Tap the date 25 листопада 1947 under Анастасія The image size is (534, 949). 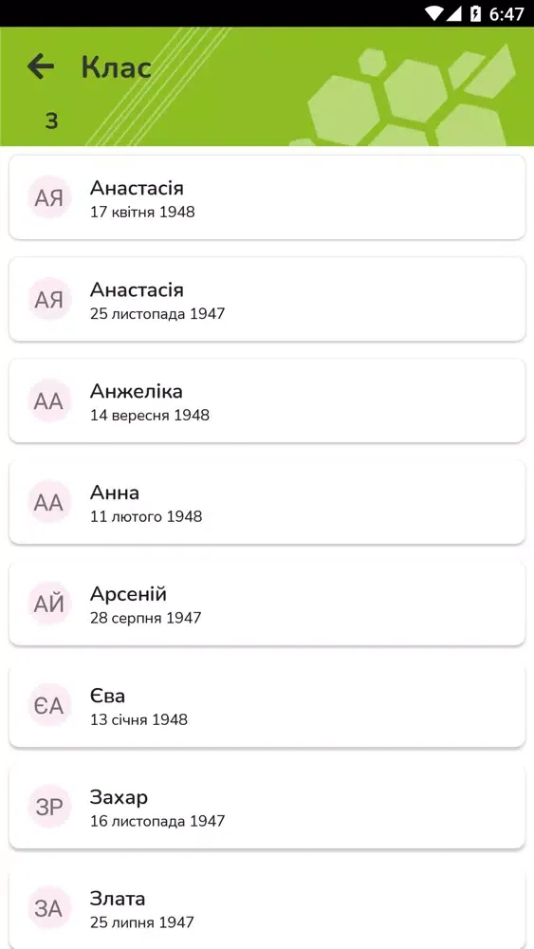157,313
